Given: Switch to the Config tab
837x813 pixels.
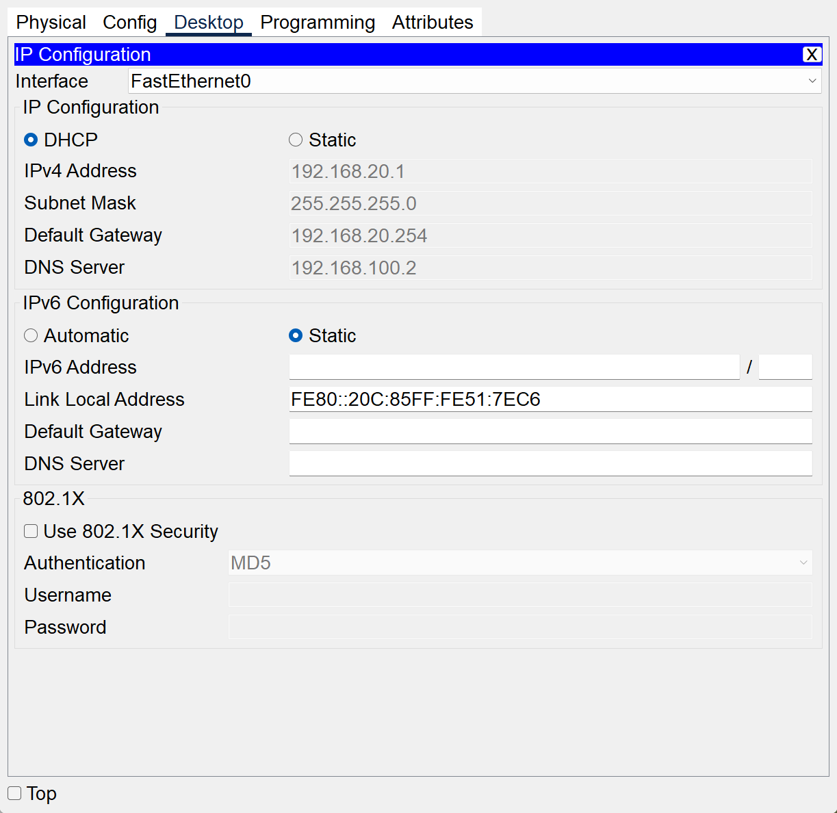Looking at the screenshot, I should [x=129, y=22].
